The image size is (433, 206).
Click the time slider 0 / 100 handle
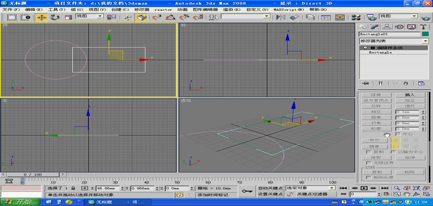32,175
